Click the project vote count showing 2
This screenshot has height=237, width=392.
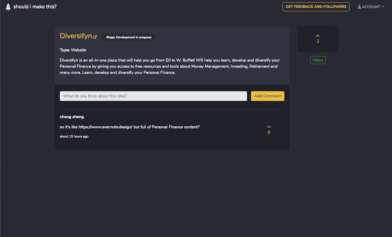(318, 41)
